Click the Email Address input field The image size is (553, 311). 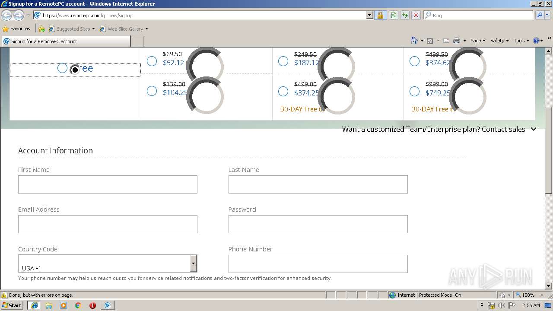[x=108, y=224]
